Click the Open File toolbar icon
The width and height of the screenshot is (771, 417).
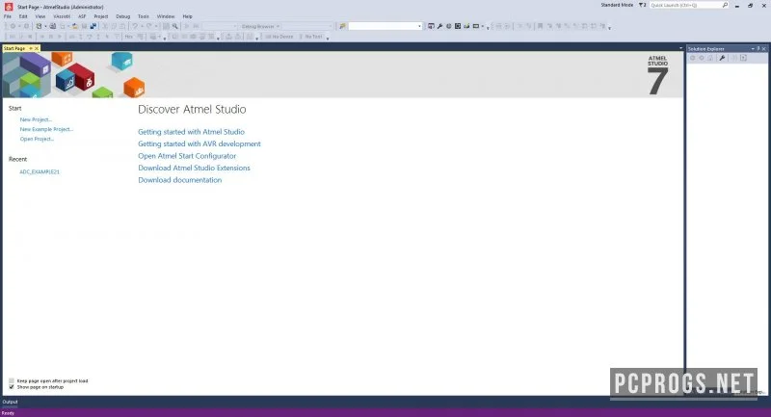(x=75, y=26)
